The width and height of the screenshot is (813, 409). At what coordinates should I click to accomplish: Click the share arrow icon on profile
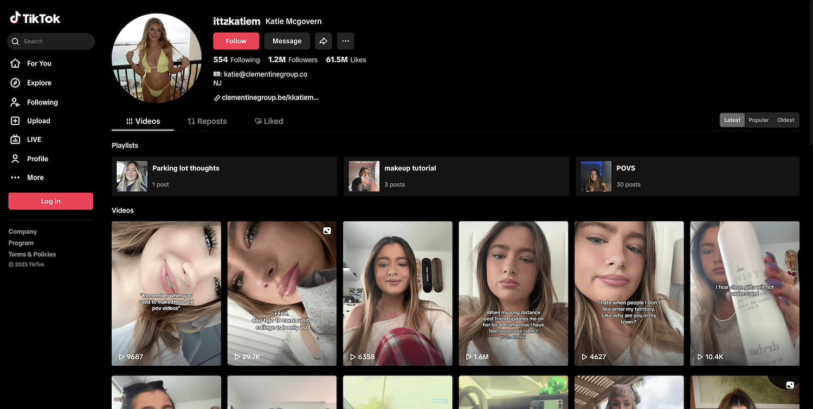[x=323, y=41]
